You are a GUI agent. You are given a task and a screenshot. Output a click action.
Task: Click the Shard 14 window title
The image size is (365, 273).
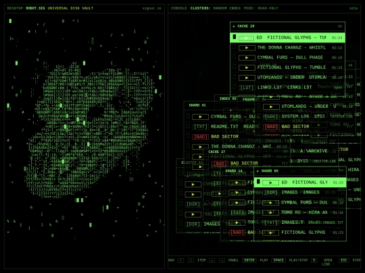tap(234, 171)
